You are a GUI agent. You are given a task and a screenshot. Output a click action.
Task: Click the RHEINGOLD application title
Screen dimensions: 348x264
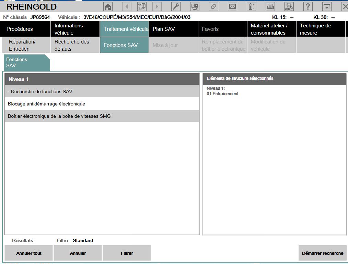pyautogui.click(x=32, y=7)
